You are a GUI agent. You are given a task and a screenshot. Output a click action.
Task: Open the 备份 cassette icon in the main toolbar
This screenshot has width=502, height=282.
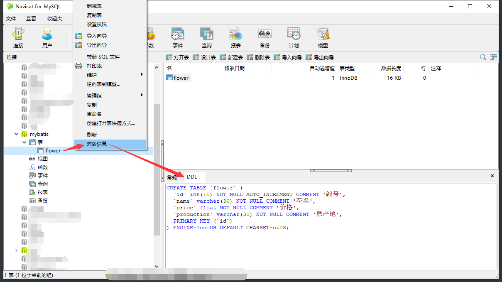coord(265,38)
